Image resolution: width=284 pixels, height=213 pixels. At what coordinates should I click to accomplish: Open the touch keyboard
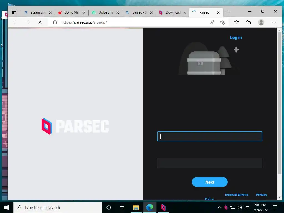pyautogui.click(x=247, y=207)
